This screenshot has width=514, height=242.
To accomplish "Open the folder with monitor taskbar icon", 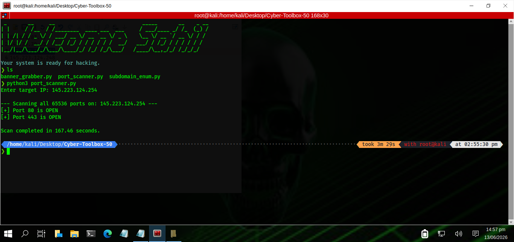I will click(58, 234).
